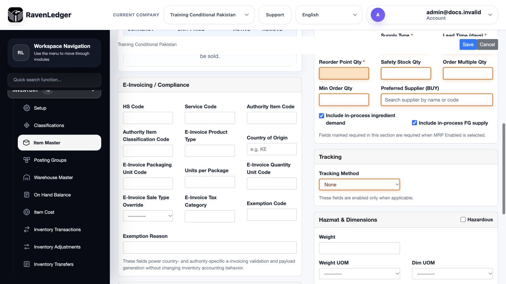Click the Inventory Transactions arrows icon
This screenshot has height=284, width=506.
(x=26, y=230)
